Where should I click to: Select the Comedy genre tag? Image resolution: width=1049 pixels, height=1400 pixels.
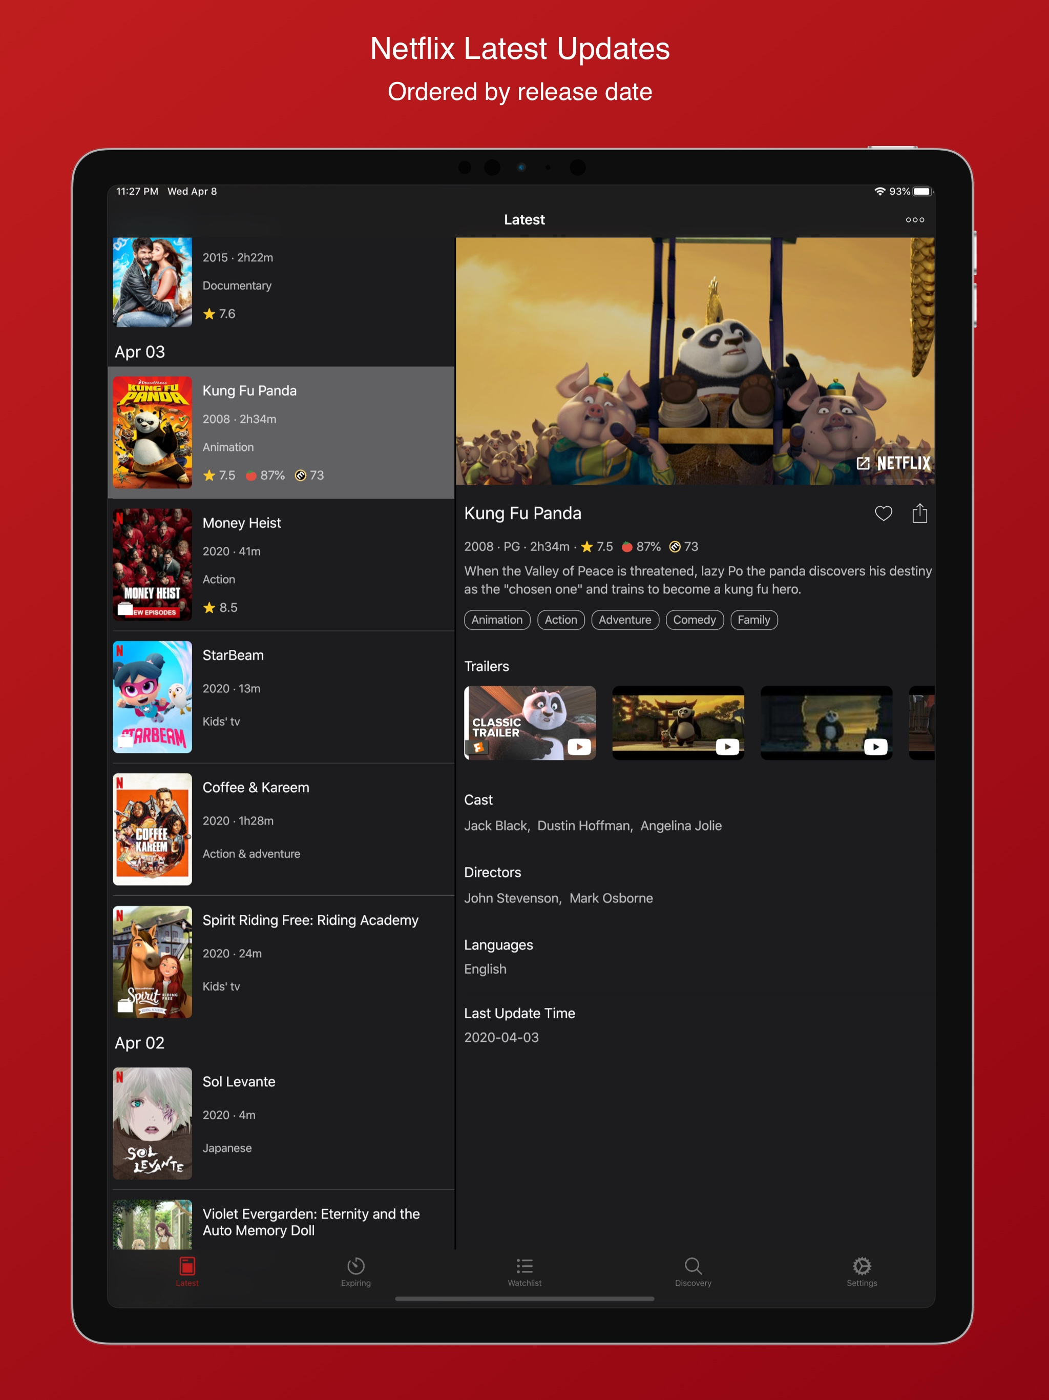click(x=694, y=620)
